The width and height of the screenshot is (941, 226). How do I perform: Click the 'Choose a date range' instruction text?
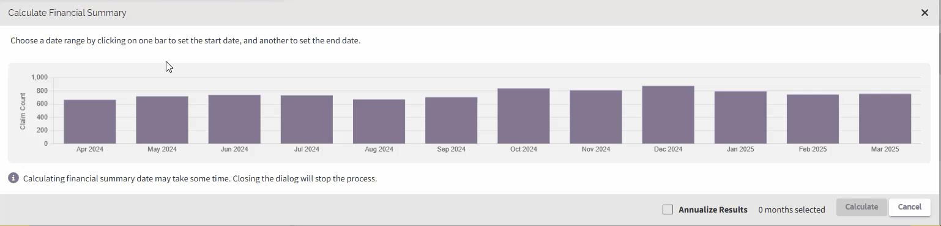click(185, 41)
